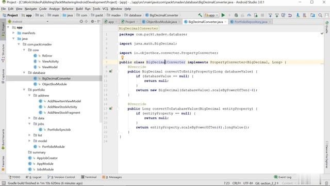Open Project panel settings gear icon
This screenshot has height=186, width=330.
tap(92, 22)
